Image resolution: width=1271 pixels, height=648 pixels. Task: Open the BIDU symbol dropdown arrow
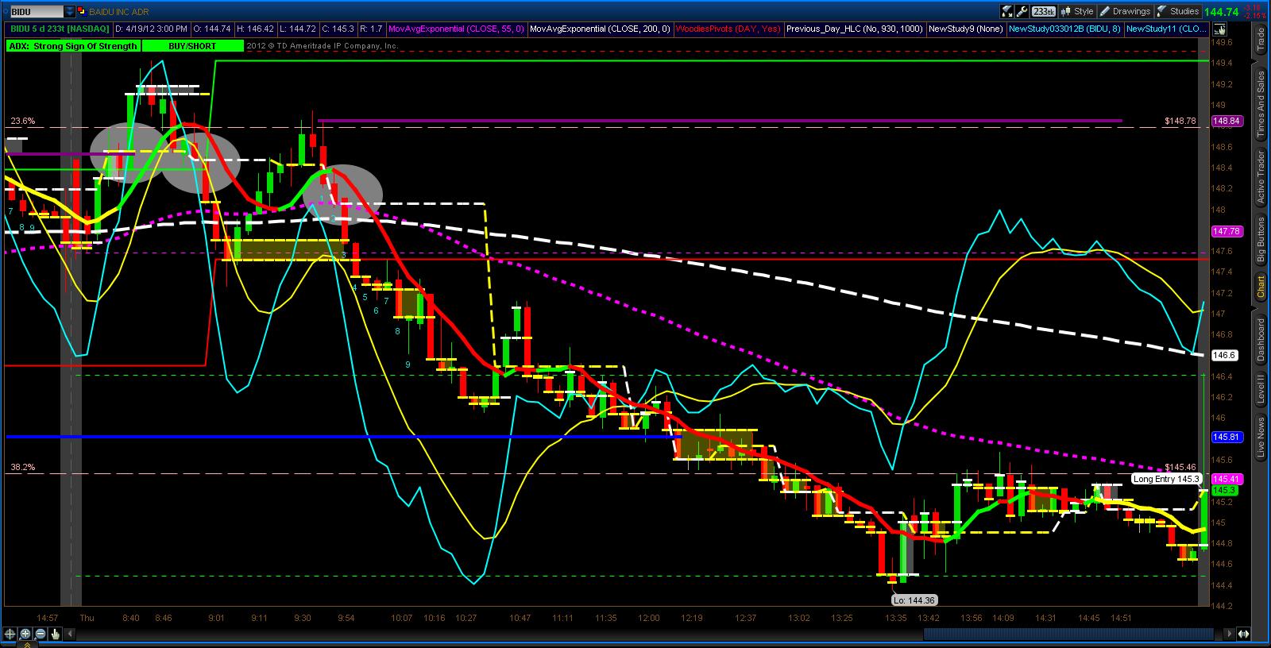click(69, 12)
